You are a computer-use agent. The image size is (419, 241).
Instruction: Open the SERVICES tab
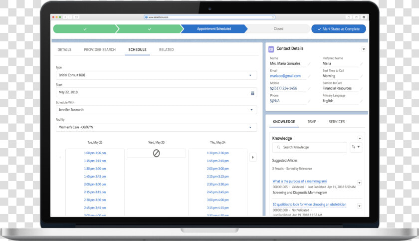(x=337, y=122)
